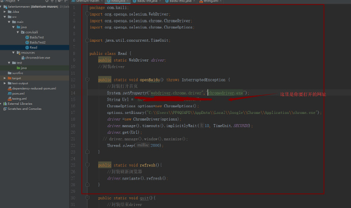This screenshot has width=351, height=208.
Task: Click the 'quit' method name on line 30
Action: point(144,198)
